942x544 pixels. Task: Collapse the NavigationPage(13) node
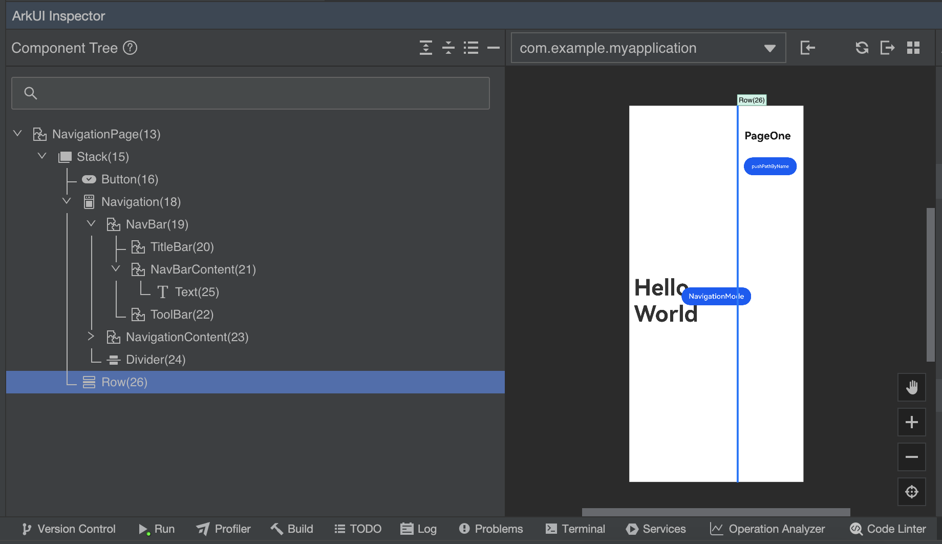(17, 134)
